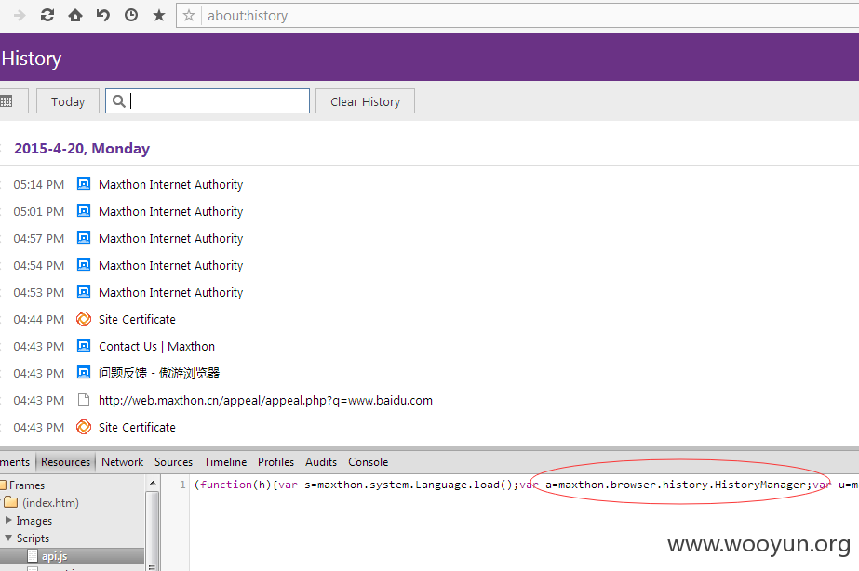The height and width of the screenshot is (571, 859).
Task: Open the 04:54 PM Maxthon Internet Authority entry
Action: pos(170,266)
